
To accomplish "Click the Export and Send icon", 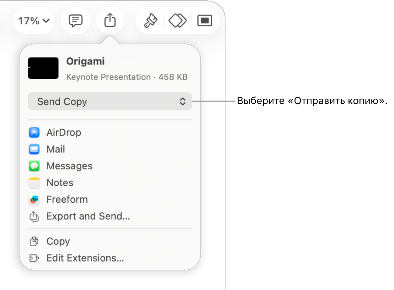I will [34, 216].
